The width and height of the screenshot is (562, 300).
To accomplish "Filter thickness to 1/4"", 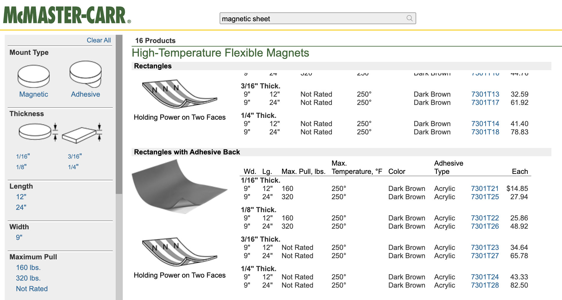I will [x=73, y=167].
